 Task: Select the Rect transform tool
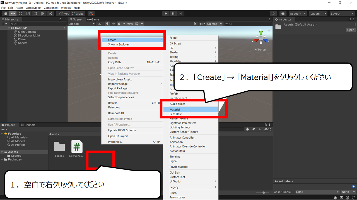(35, 14)
